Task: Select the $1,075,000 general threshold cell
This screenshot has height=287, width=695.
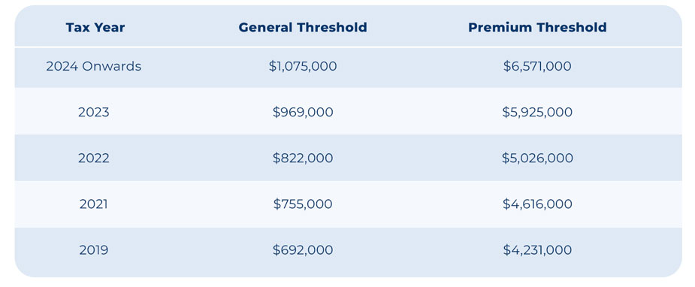Action: (303, 66)
